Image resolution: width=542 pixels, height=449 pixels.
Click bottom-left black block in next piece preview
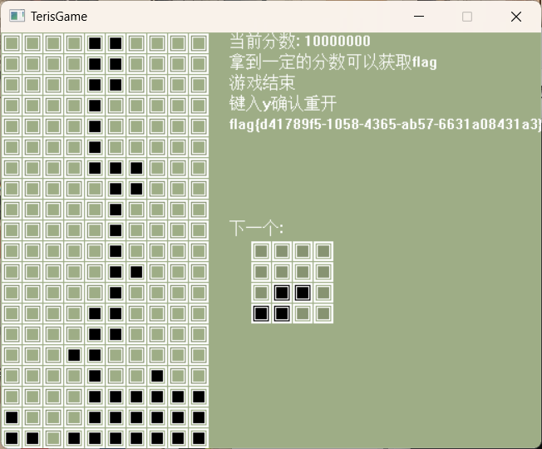pyautogui.click(x=261, y=313)
